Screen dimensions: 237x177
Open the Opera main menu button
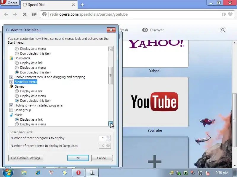click(9, 3)
